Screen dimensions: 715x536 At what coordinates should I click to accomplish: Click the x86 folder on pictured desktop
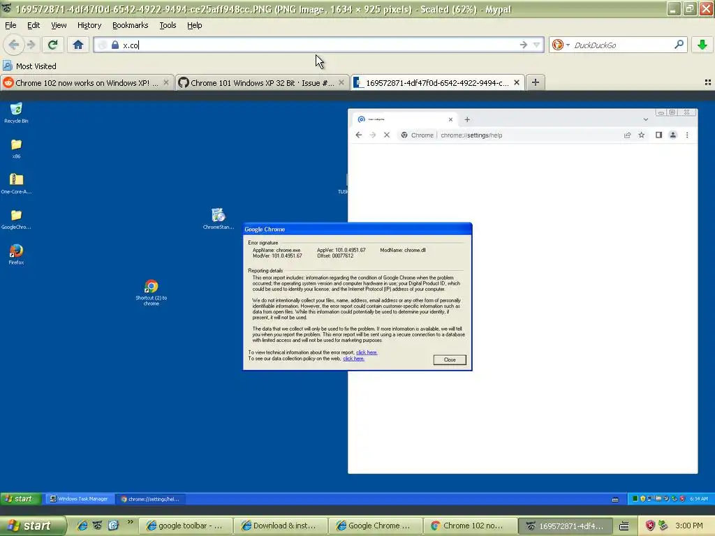[17, 149]
